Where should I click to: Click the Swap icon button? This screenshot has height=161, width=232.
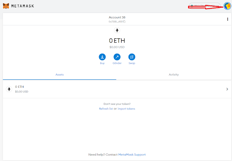click(x=132, y=57)
